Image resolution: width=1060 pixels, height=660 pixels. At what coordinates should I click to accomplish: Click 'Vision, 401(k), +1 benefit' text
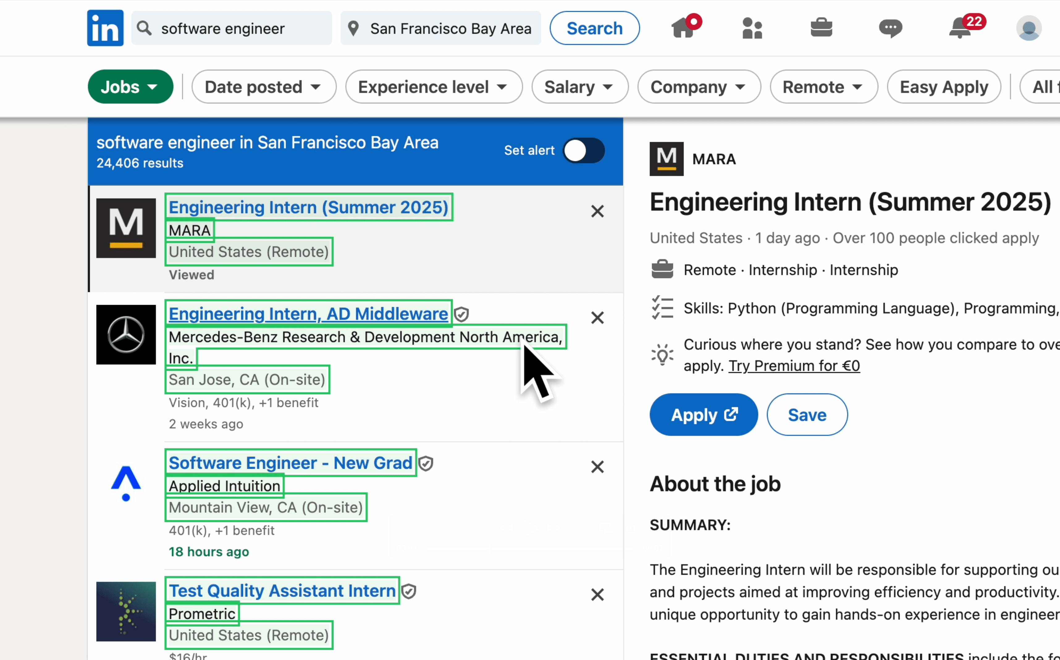click(x=243, y=403)
